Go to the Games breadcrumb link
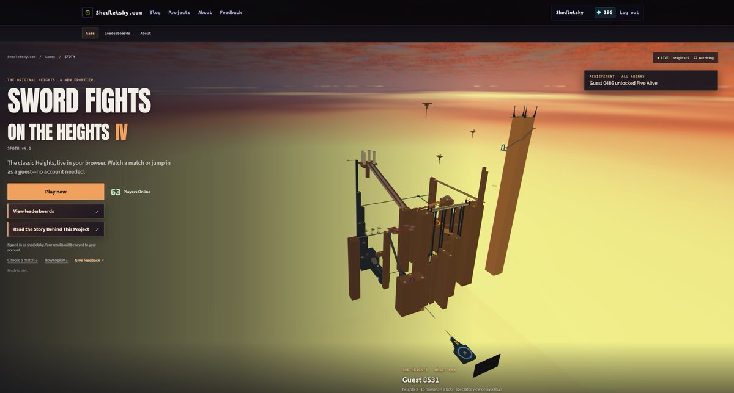The width and height of the screenshot is (734, 393). coord(50,56)
